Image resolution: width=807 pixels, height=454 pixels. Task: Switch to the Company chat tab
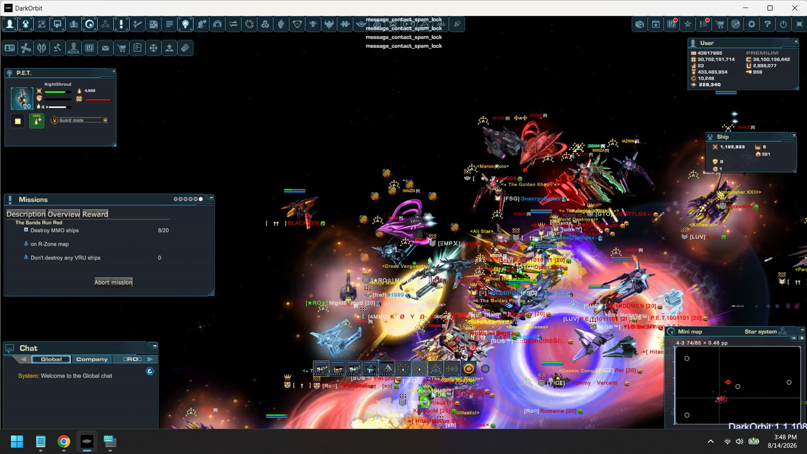tap(91, 359)
